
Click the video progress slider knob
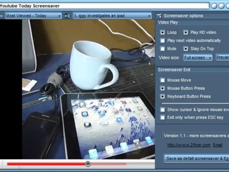tap(88, 164)
